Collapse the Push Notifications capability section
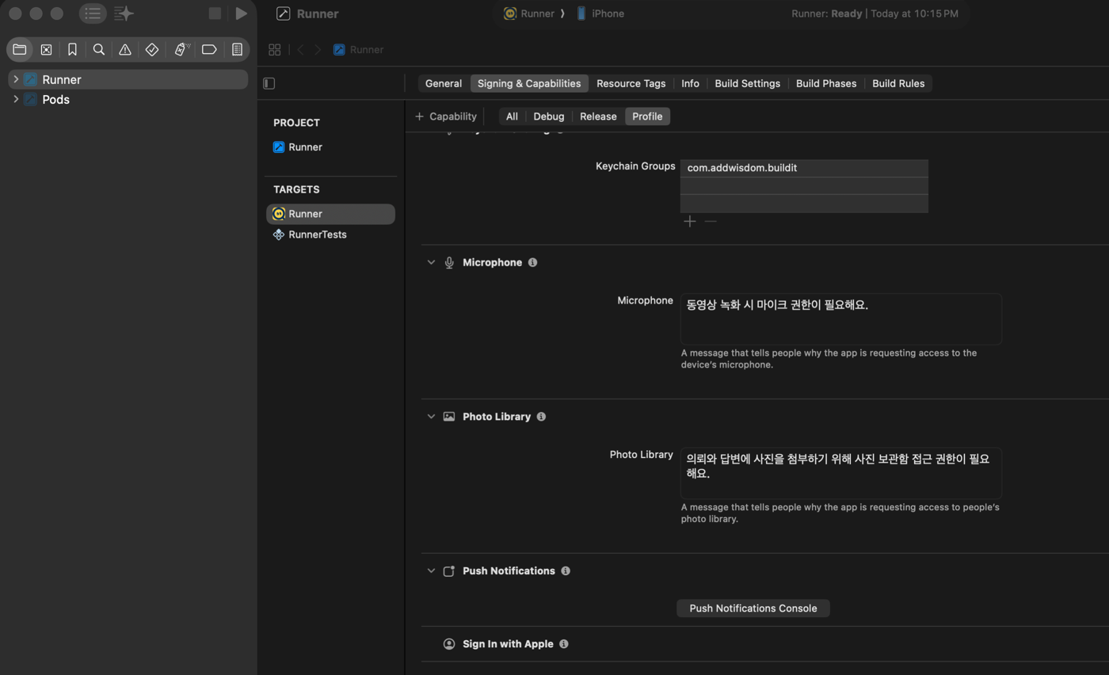Viewport: 1109px width, 675px height. [431, 571]
